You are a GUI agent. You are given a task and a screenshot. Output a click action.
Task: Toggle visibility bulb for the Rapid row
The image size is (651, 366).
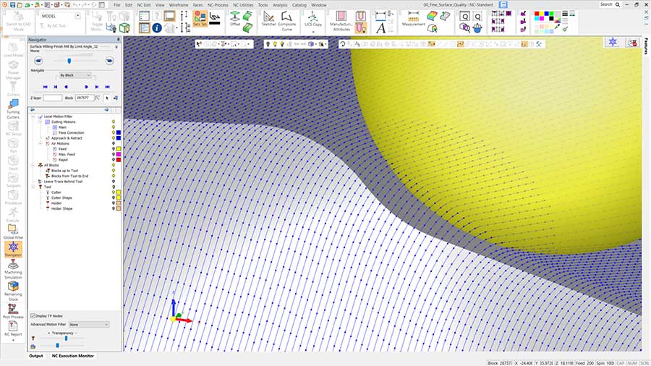(114, 159)
